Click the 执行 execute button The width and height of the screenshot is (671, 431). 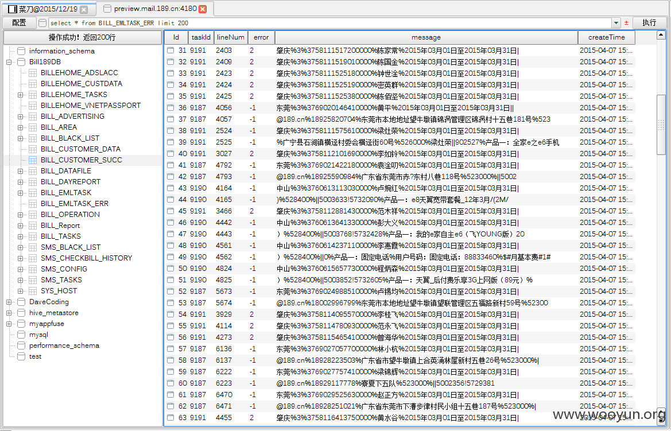(x=649, y=23)
